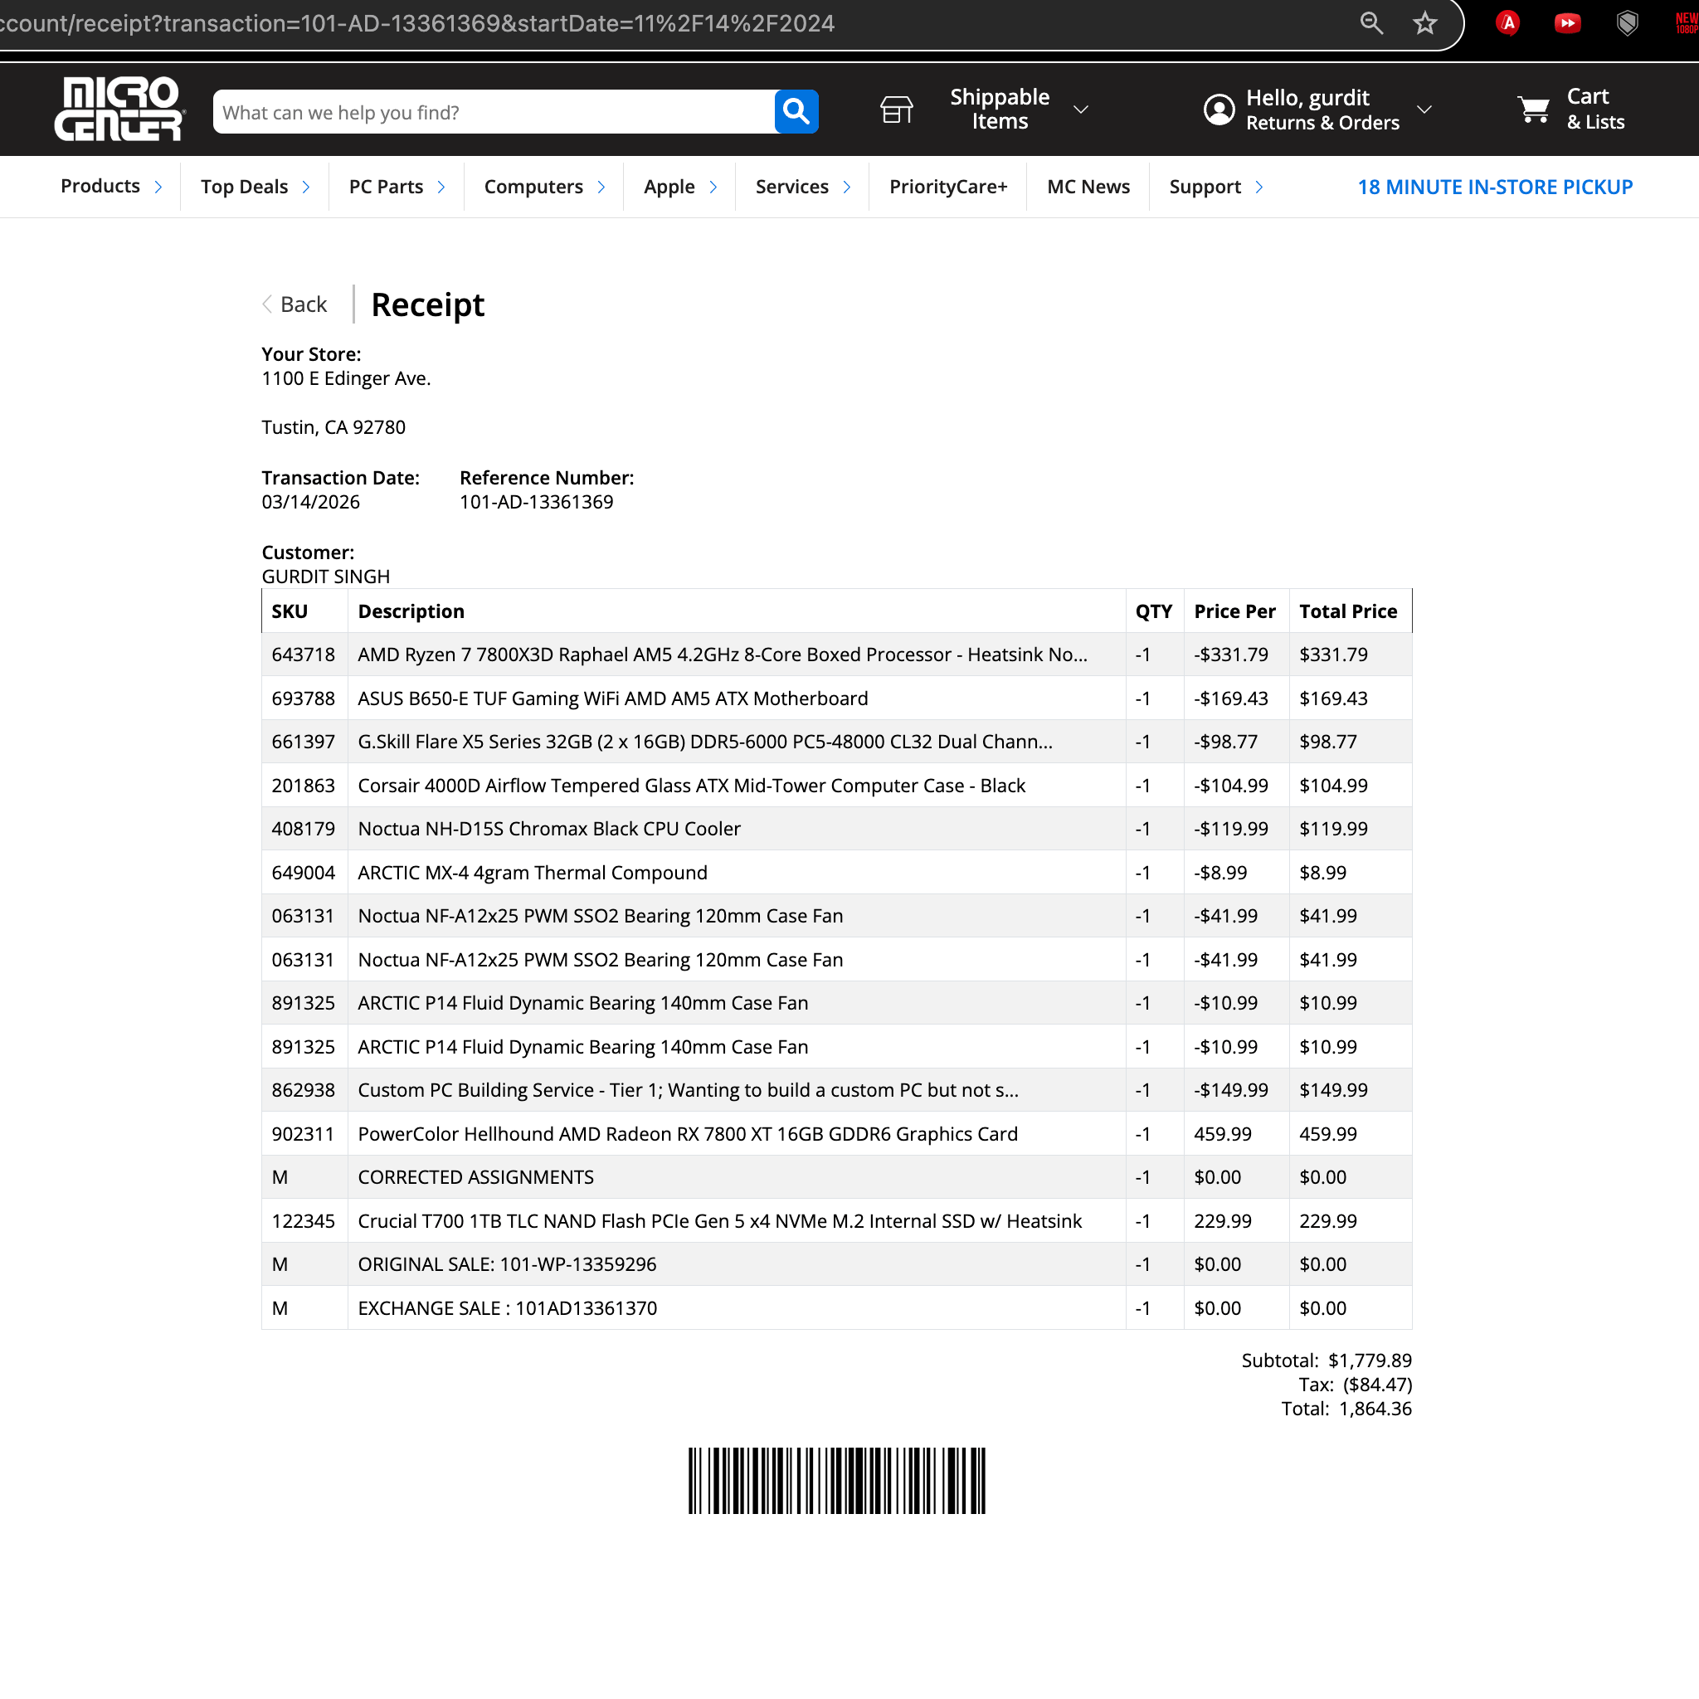Select ORIGINAL SALE: 101-WP-13359296 text
This screenshot has width=1699, height=1699.
(508, 1263)
